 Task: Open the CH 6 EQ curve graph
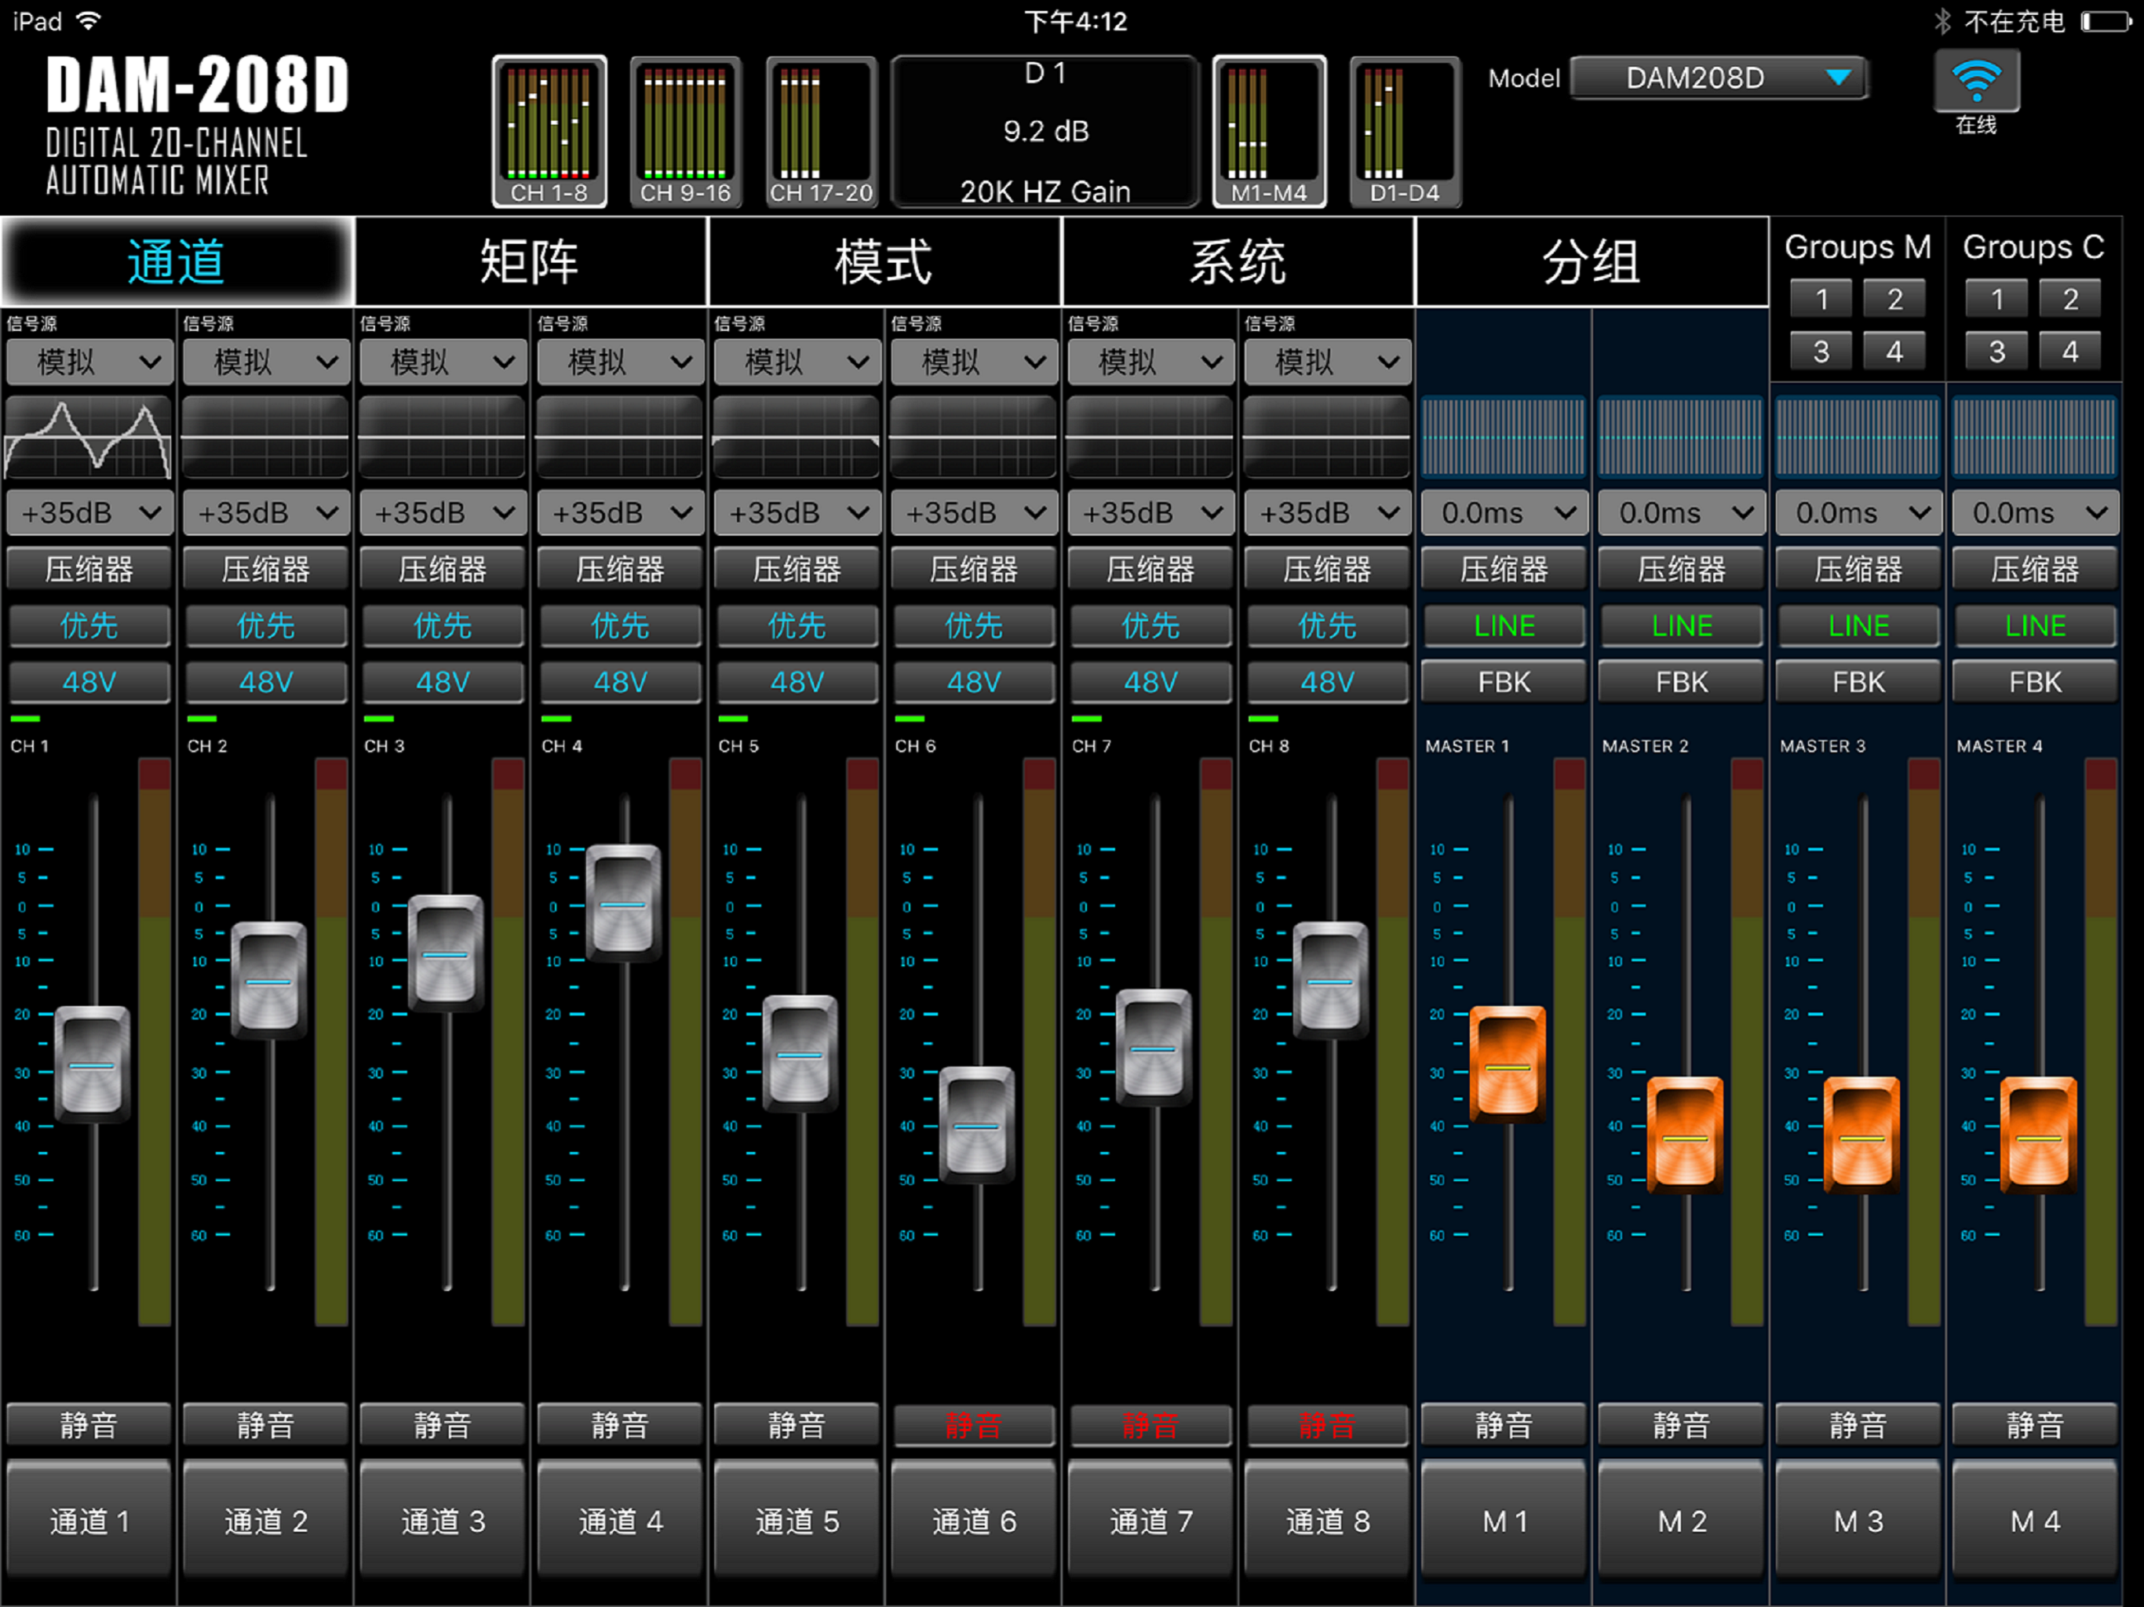pyautogui.click(x=973, y=437)
